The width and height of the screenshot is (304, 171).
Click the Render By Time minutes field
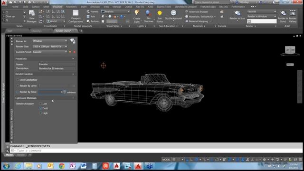click(52, 92)
